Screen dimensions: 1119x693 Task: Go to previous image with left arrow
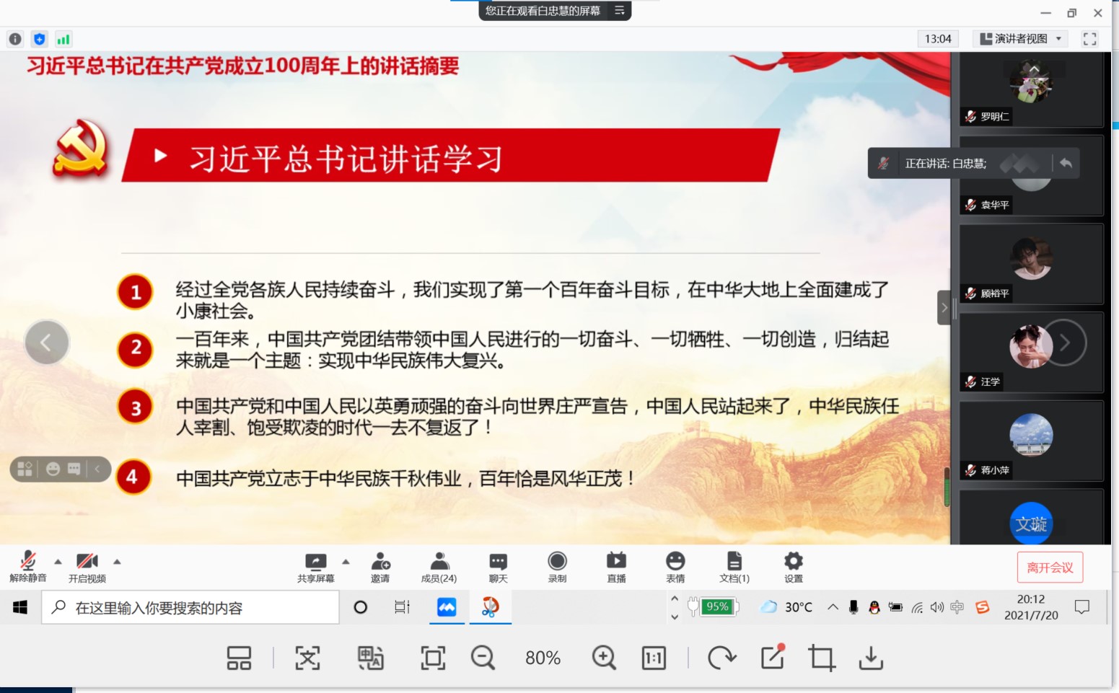pos(47,343)
